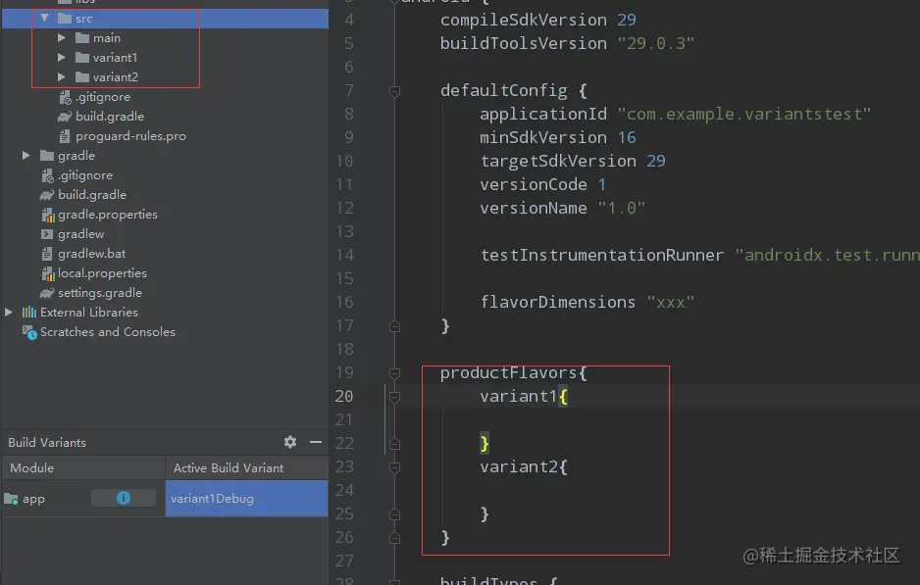The image size is (920, 585).
Task: Fold the productFlavors block at line 19
Action: (395, 372)
